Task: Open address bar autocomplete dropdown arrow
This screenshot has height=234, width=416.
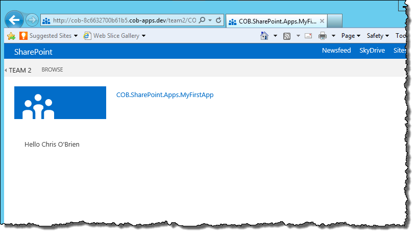Action: pyautogui.click(x=210, y=20)
